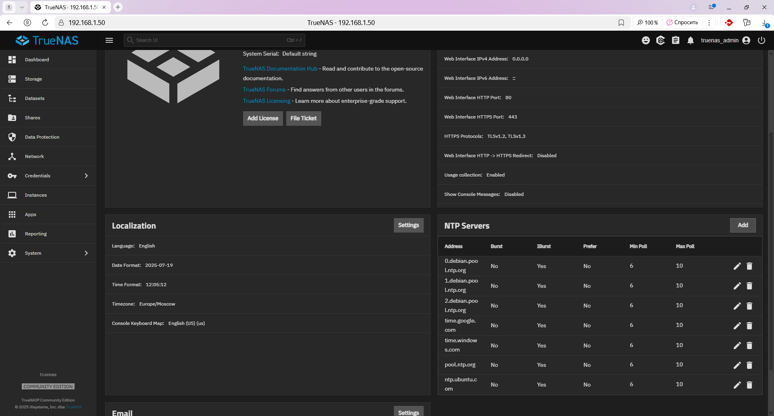
Task: Delete the time.google.com NTP server
Action: (x=749, y=326)
